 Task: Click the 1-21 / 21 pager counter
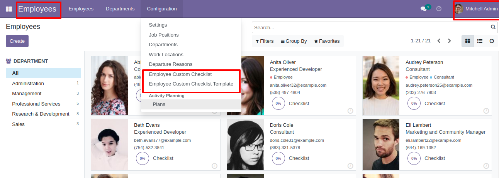coord(421,41)
